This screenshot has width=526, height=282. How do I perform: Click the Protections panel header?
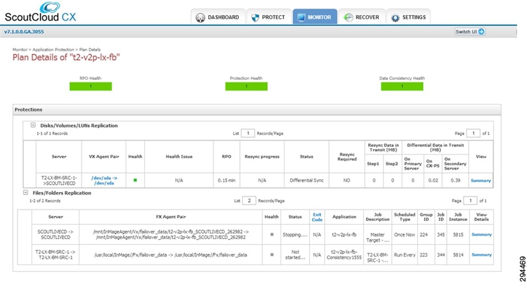point(257,110)
